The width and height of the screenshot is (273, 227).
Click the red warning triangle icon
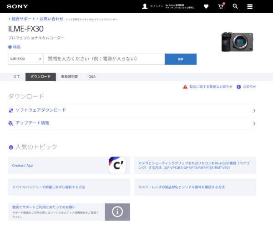(x=185, y=87)
